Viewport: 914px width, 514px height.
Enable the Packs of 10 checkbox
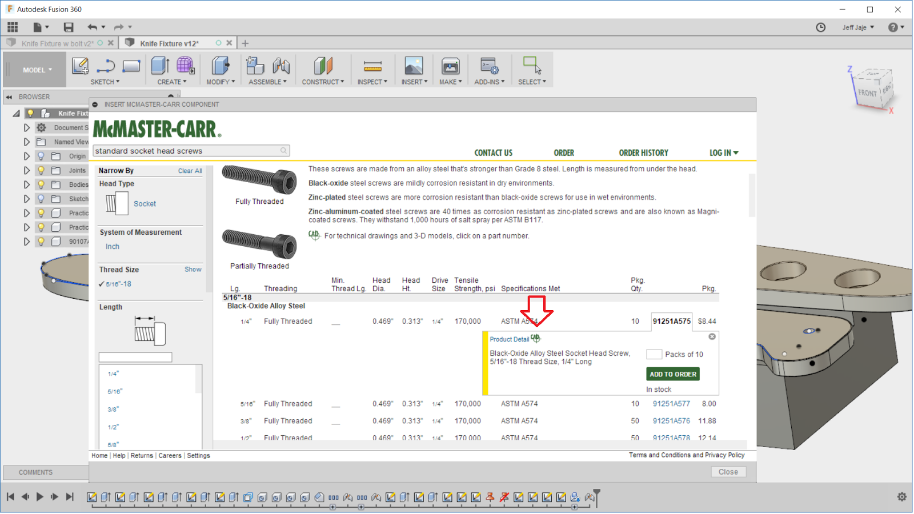pos(654,354)
